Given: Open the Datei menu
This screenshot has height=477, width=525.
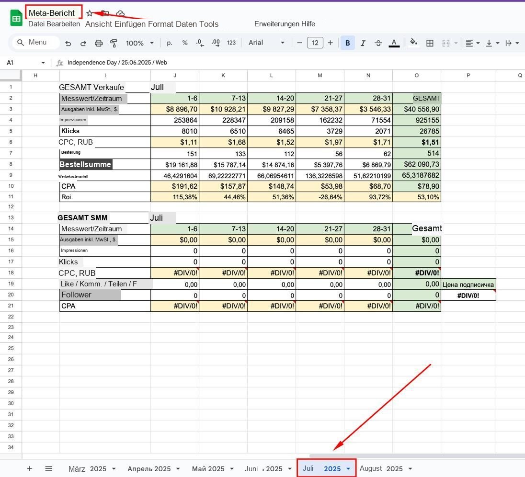Looking at the screenshot, I should click(36, 24).
